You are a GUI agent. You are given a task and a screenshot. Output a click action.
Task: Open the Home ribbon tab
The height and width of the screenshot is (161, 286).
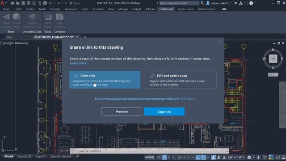[6, 9]
